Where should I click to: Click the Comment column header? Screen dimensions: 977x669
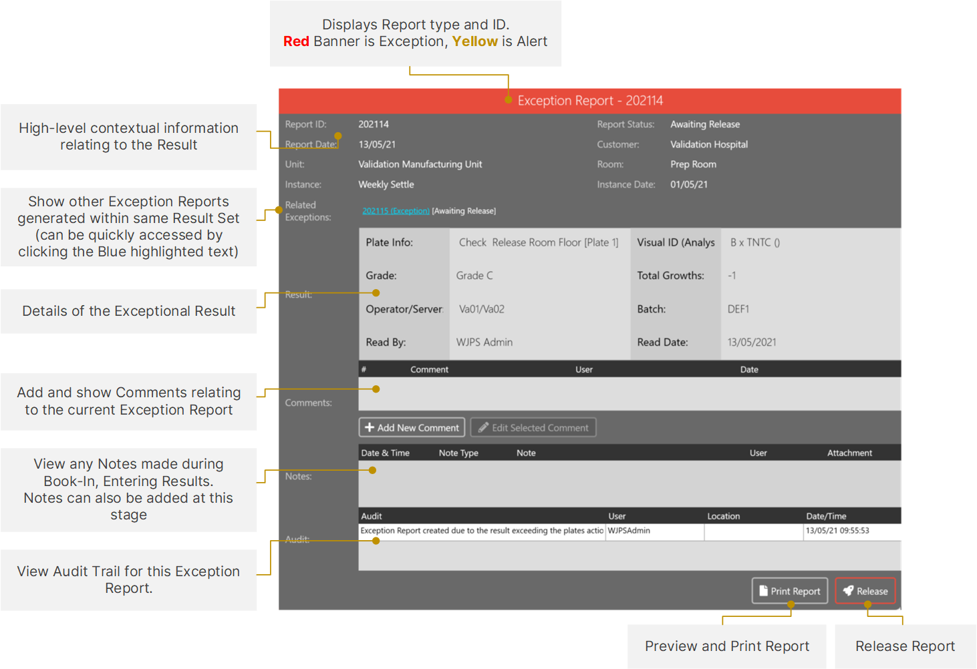pos(428,369)
